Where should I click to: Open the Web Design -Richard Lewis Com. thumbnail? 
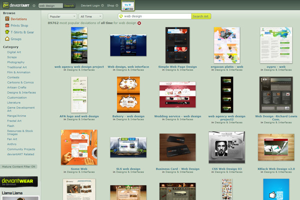click(276, 94)
